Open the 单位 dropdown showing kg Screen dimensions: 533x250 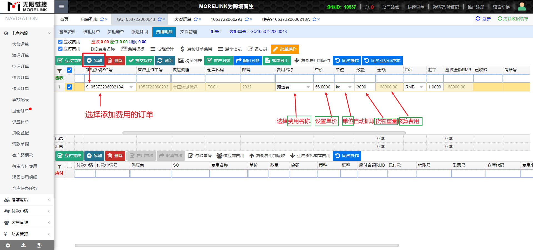[350, 87]
